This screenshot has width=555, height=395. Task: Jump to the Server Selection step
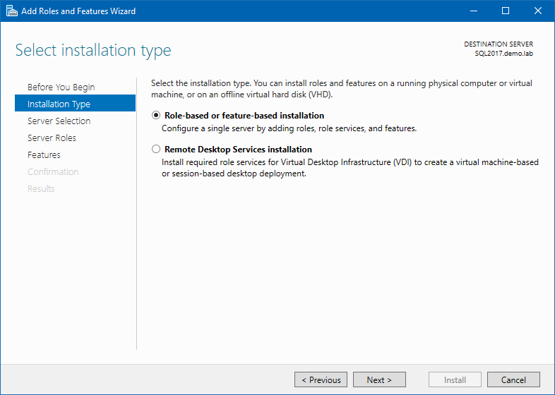point(59,121)
